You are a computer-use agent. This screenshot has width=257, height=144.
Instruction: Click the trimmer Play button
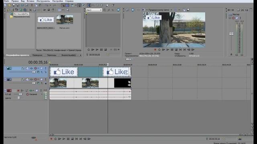[x=97, y=50]
